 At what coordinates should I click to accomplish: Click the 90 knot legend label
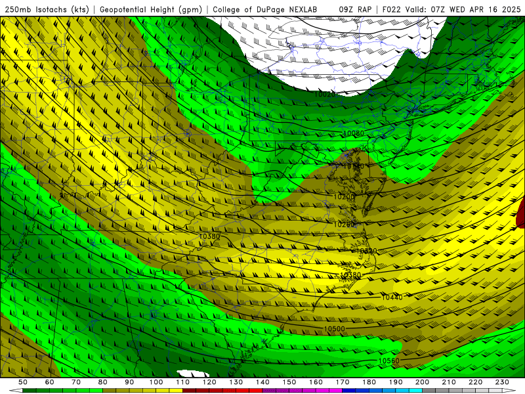click(x=129, y=382)
